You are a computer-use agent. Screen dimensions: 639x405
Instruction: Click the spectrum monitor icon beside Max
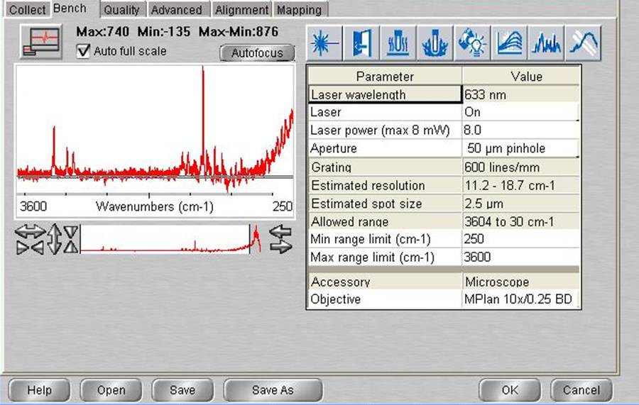41,42
